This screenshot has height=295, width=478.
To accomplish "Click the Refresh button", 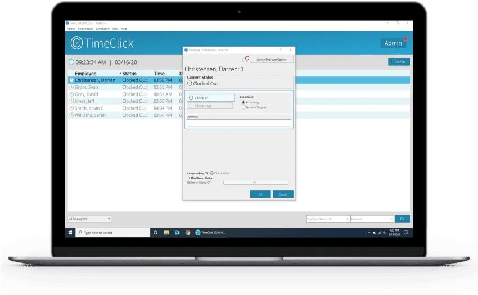I will tap(399, 62).
